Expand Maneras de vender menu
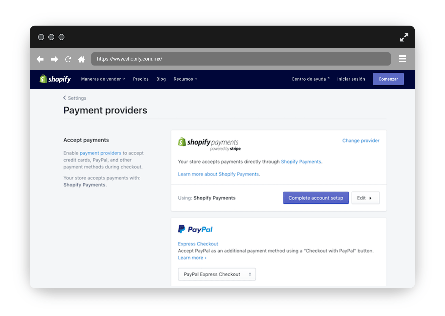 point(103,79)
